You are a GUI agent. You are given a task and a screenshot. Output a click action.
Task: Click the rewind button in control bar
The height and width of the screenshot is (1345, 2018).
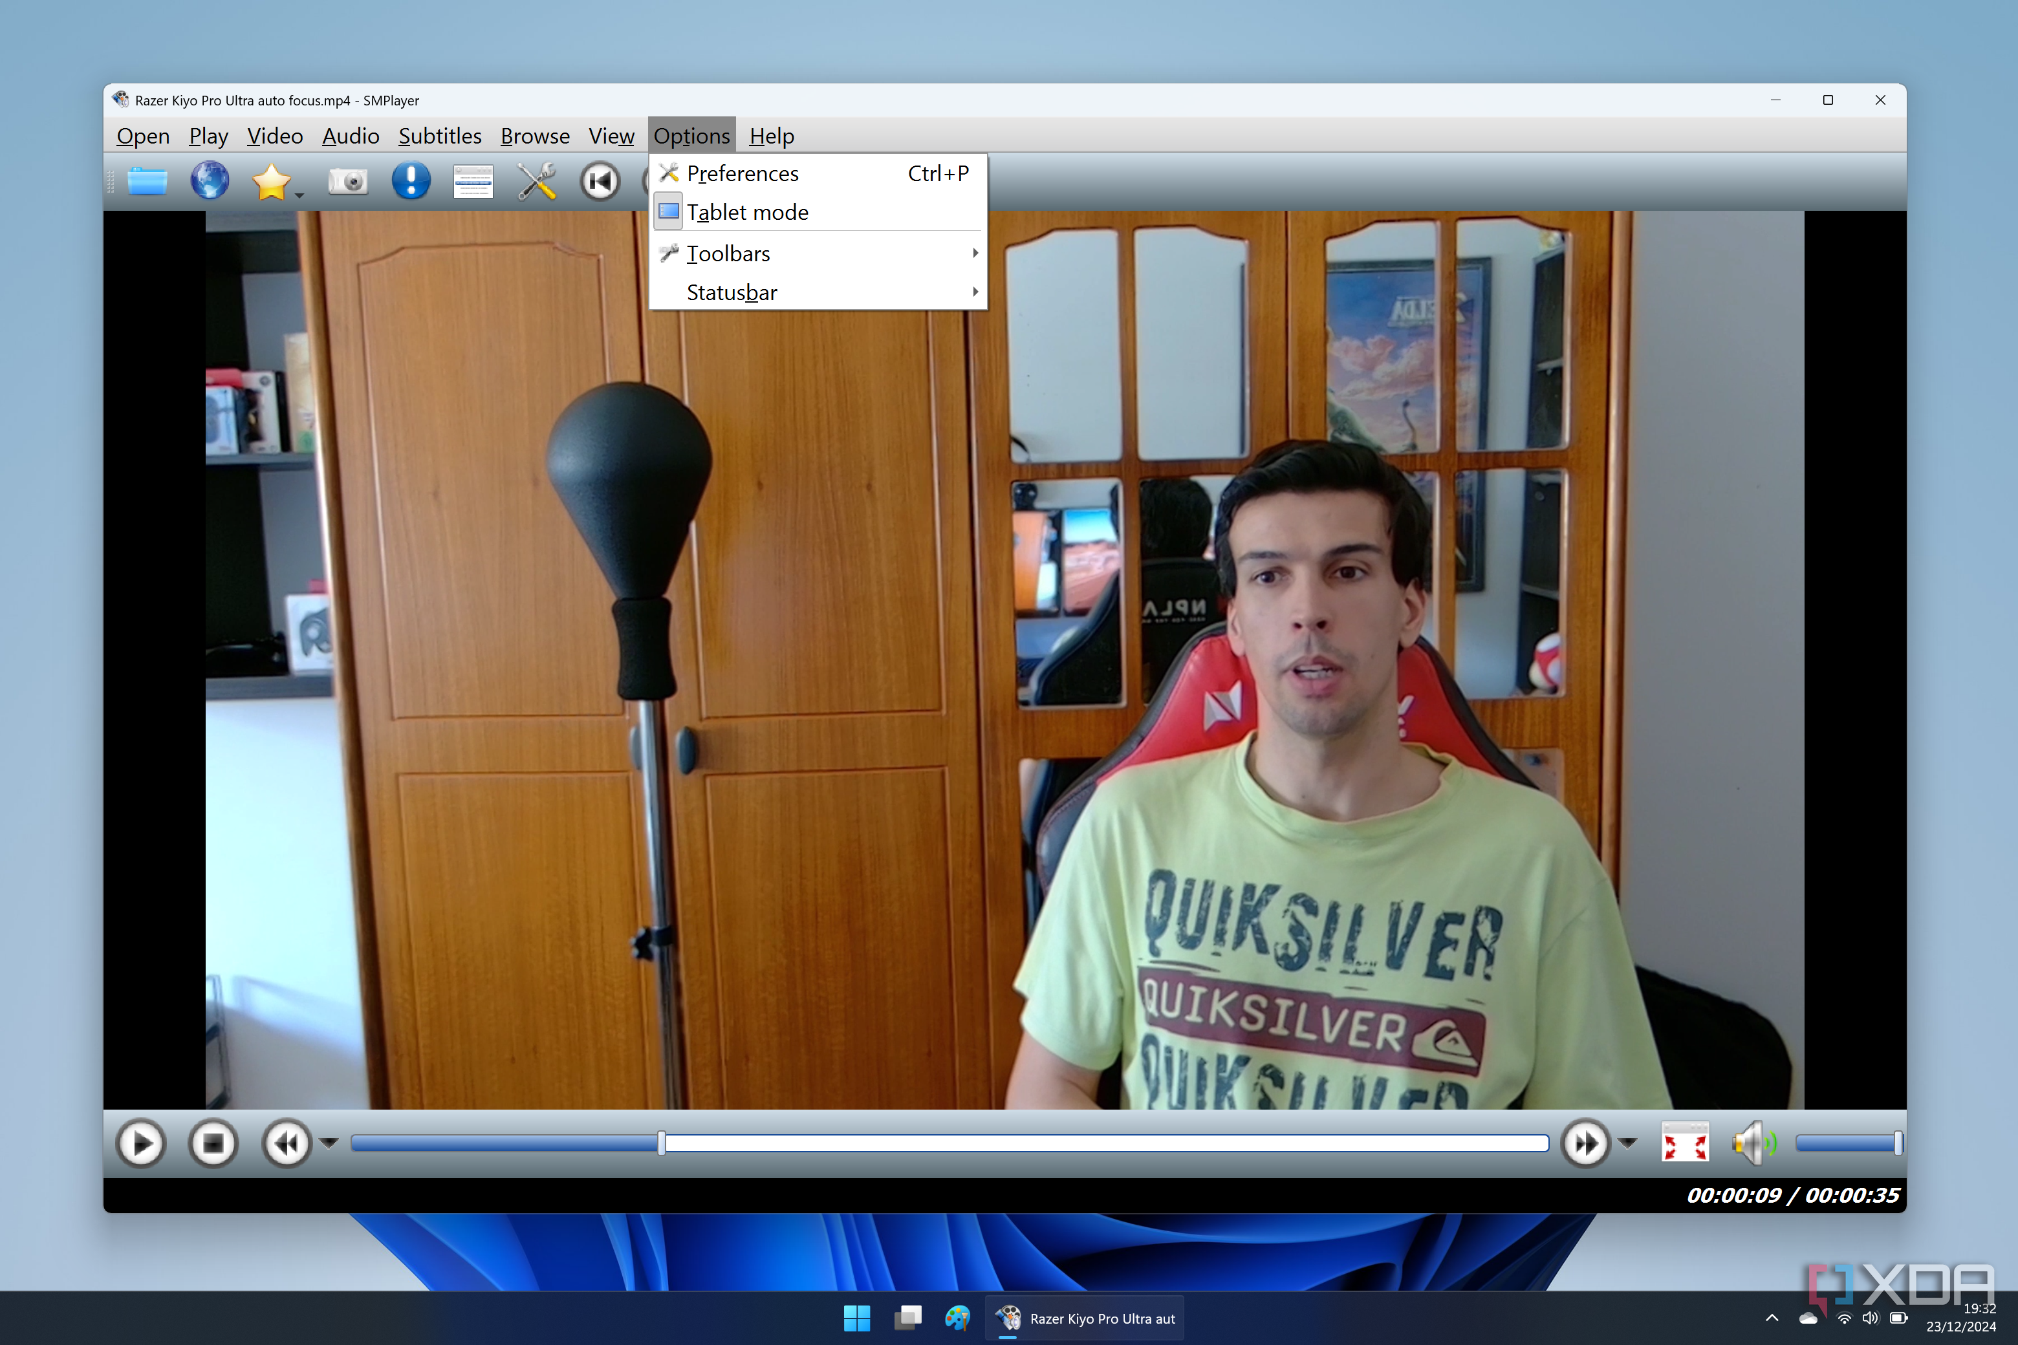pyautogui.click(x=287, y=1143)
